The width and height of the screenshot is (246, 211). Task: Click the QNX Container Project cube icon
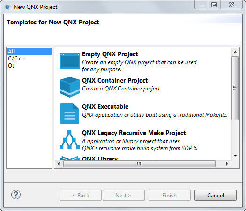(70, 87)
